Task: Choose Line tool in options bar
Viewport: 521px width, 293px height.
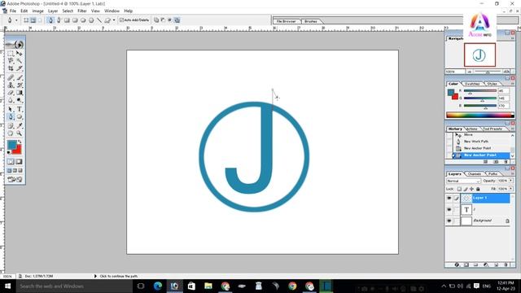Action: coord(99,20)
